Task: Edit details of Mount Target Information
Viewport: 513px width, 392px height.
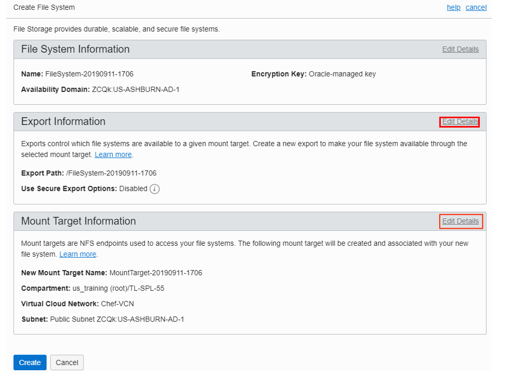Action: point(460,221)
